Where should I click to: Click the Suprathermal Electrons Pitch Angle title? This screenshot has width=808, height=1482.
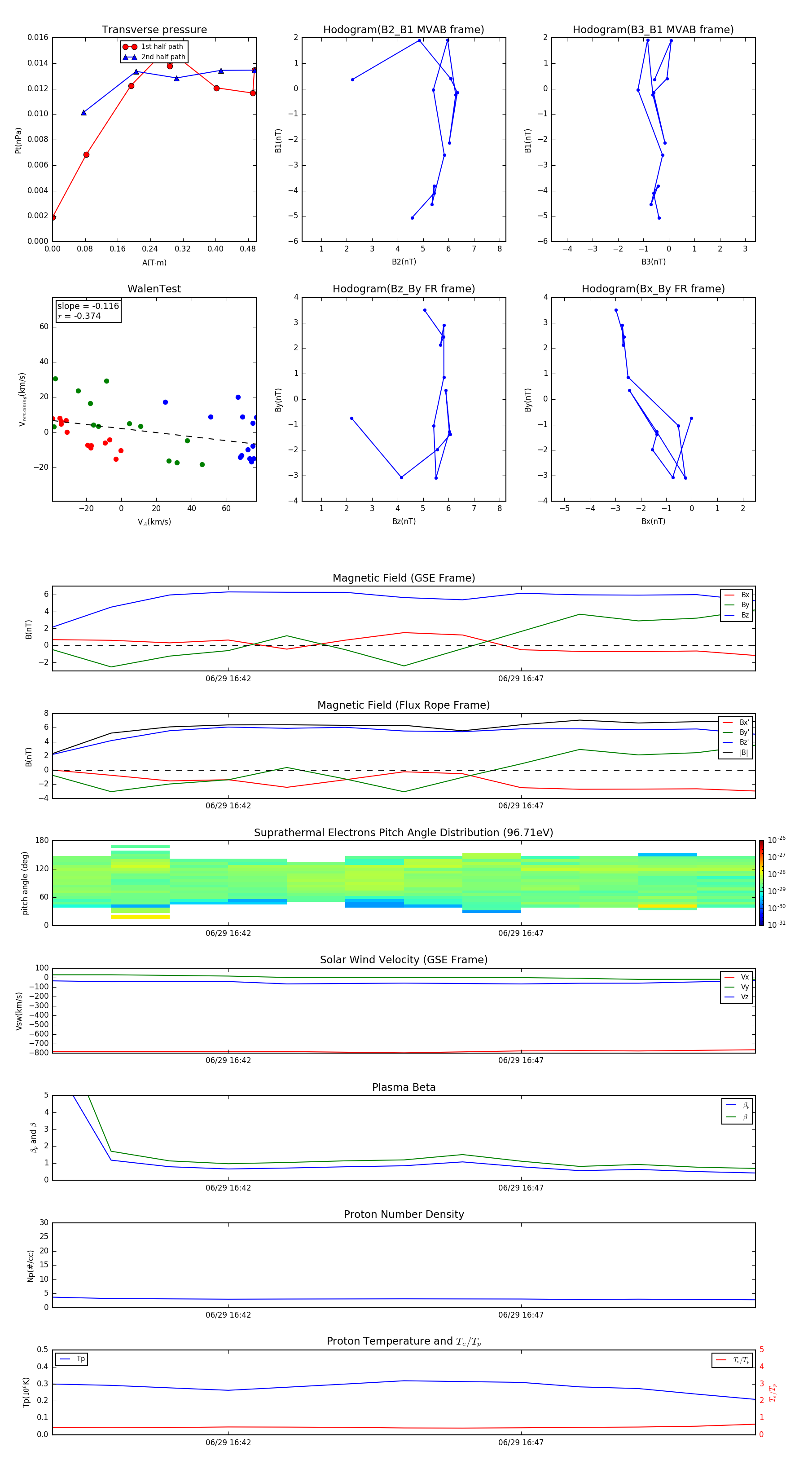404,833
